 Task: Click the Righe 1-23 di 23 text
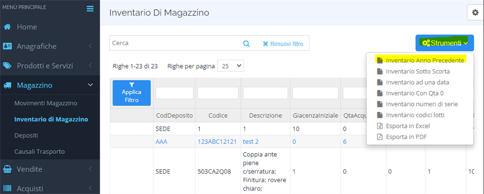click(135, 66)
